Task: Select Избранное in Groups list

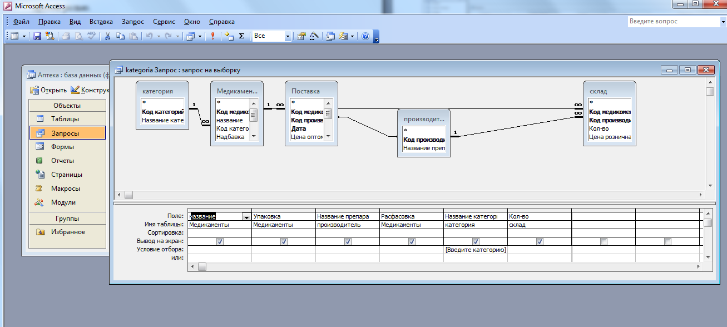Action: [x=67, y=232]
